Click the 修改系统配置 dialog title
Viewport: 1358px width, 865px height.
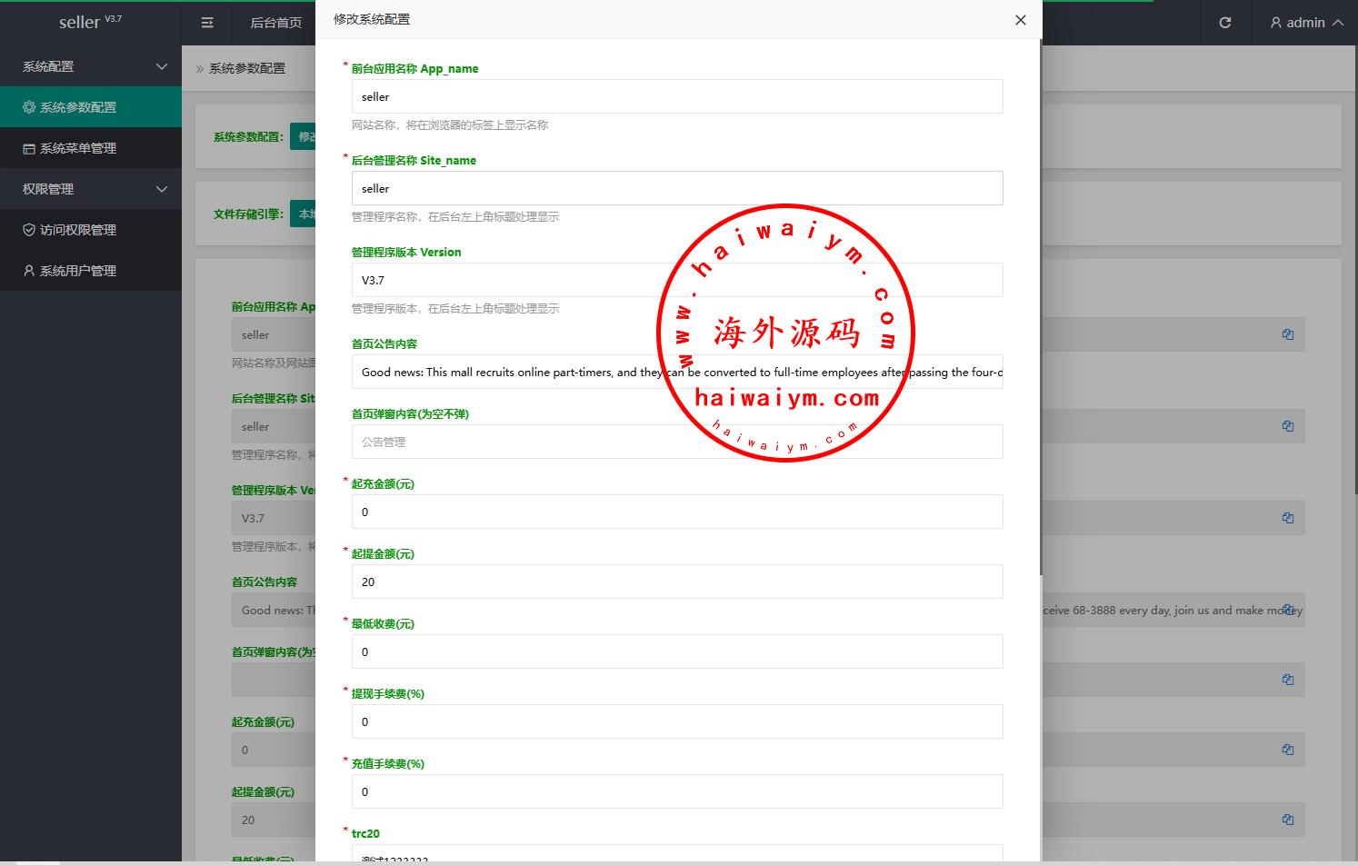372,19
